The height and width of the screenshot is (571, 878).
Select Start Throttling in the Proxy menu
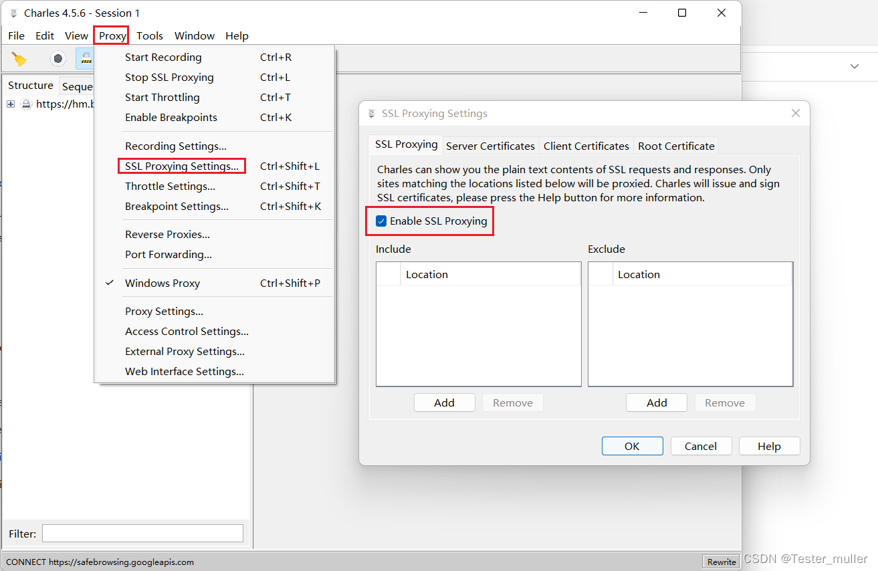pyautogui.click(x=214, y=98)
